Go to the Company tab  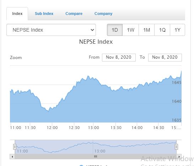click(103, 14)
